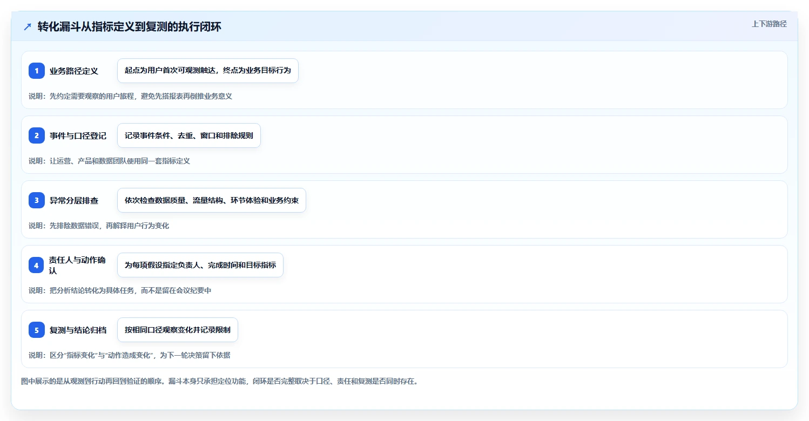Click the 异常分层排查 step title
This screenshot has width=809, height=421.
(x=74, y=200)
